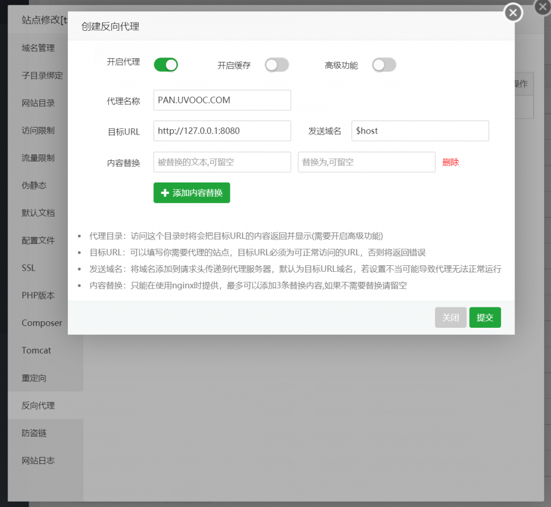The width and height of the screenshot is (551, 507).
Task: Enable the 开启缓存 toggle switch
Action: pos(277,64)
